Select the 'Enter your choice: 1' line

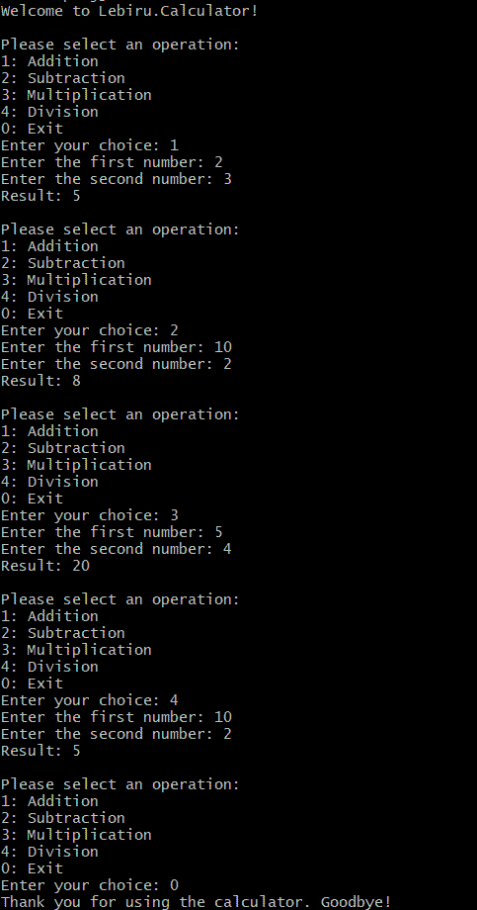click(x=90, y=145)
